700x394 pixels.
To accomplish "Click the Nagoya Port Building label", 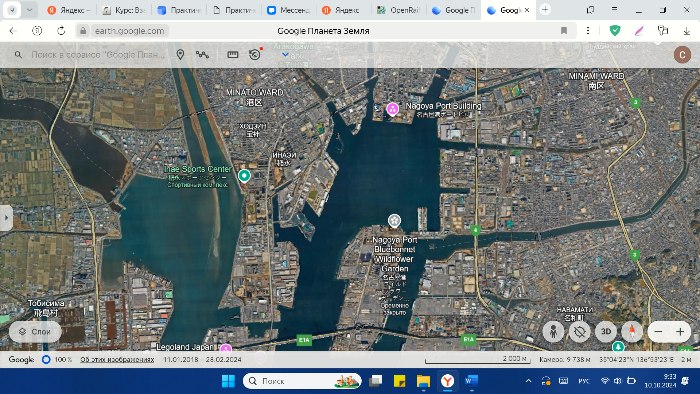I will [443, 106].
